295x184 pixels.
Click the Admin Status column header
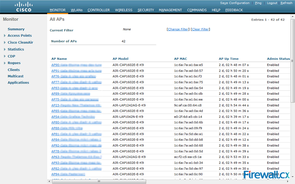point(278,59)
